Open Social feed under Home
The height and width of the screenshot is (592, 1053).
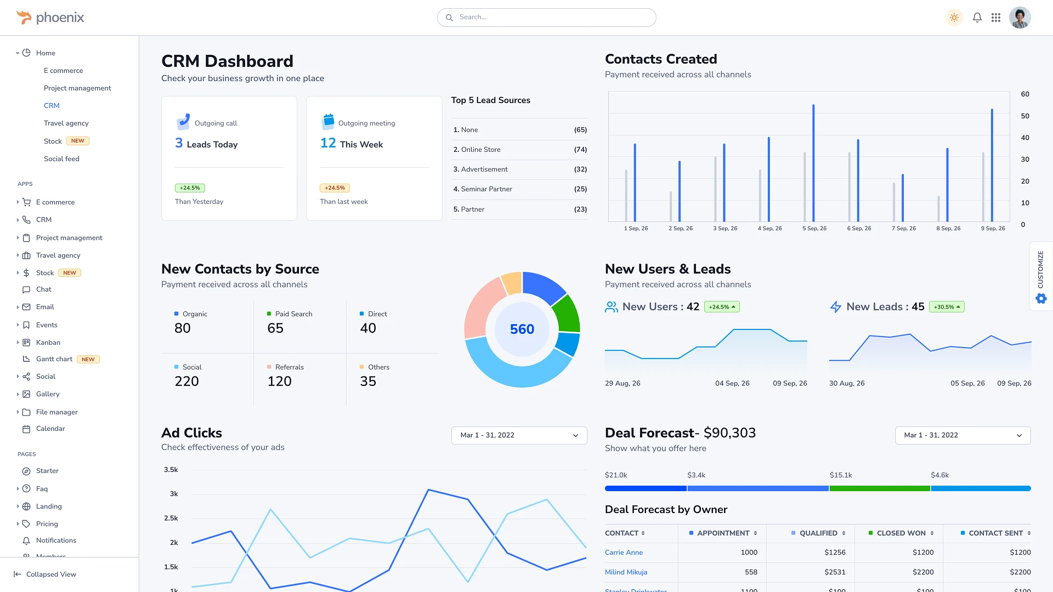click(61, 159)
